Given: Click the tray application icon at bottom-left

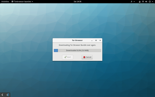Looking at the screenshot, I should tap(8, 95).
